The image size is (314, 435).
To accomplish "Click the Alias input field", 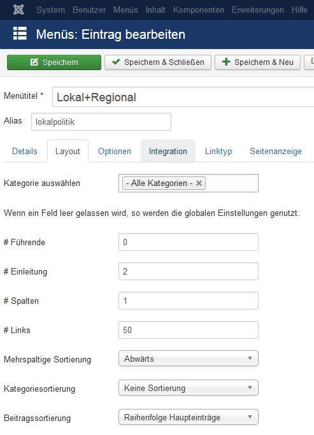I will click(x=101, y=122).
